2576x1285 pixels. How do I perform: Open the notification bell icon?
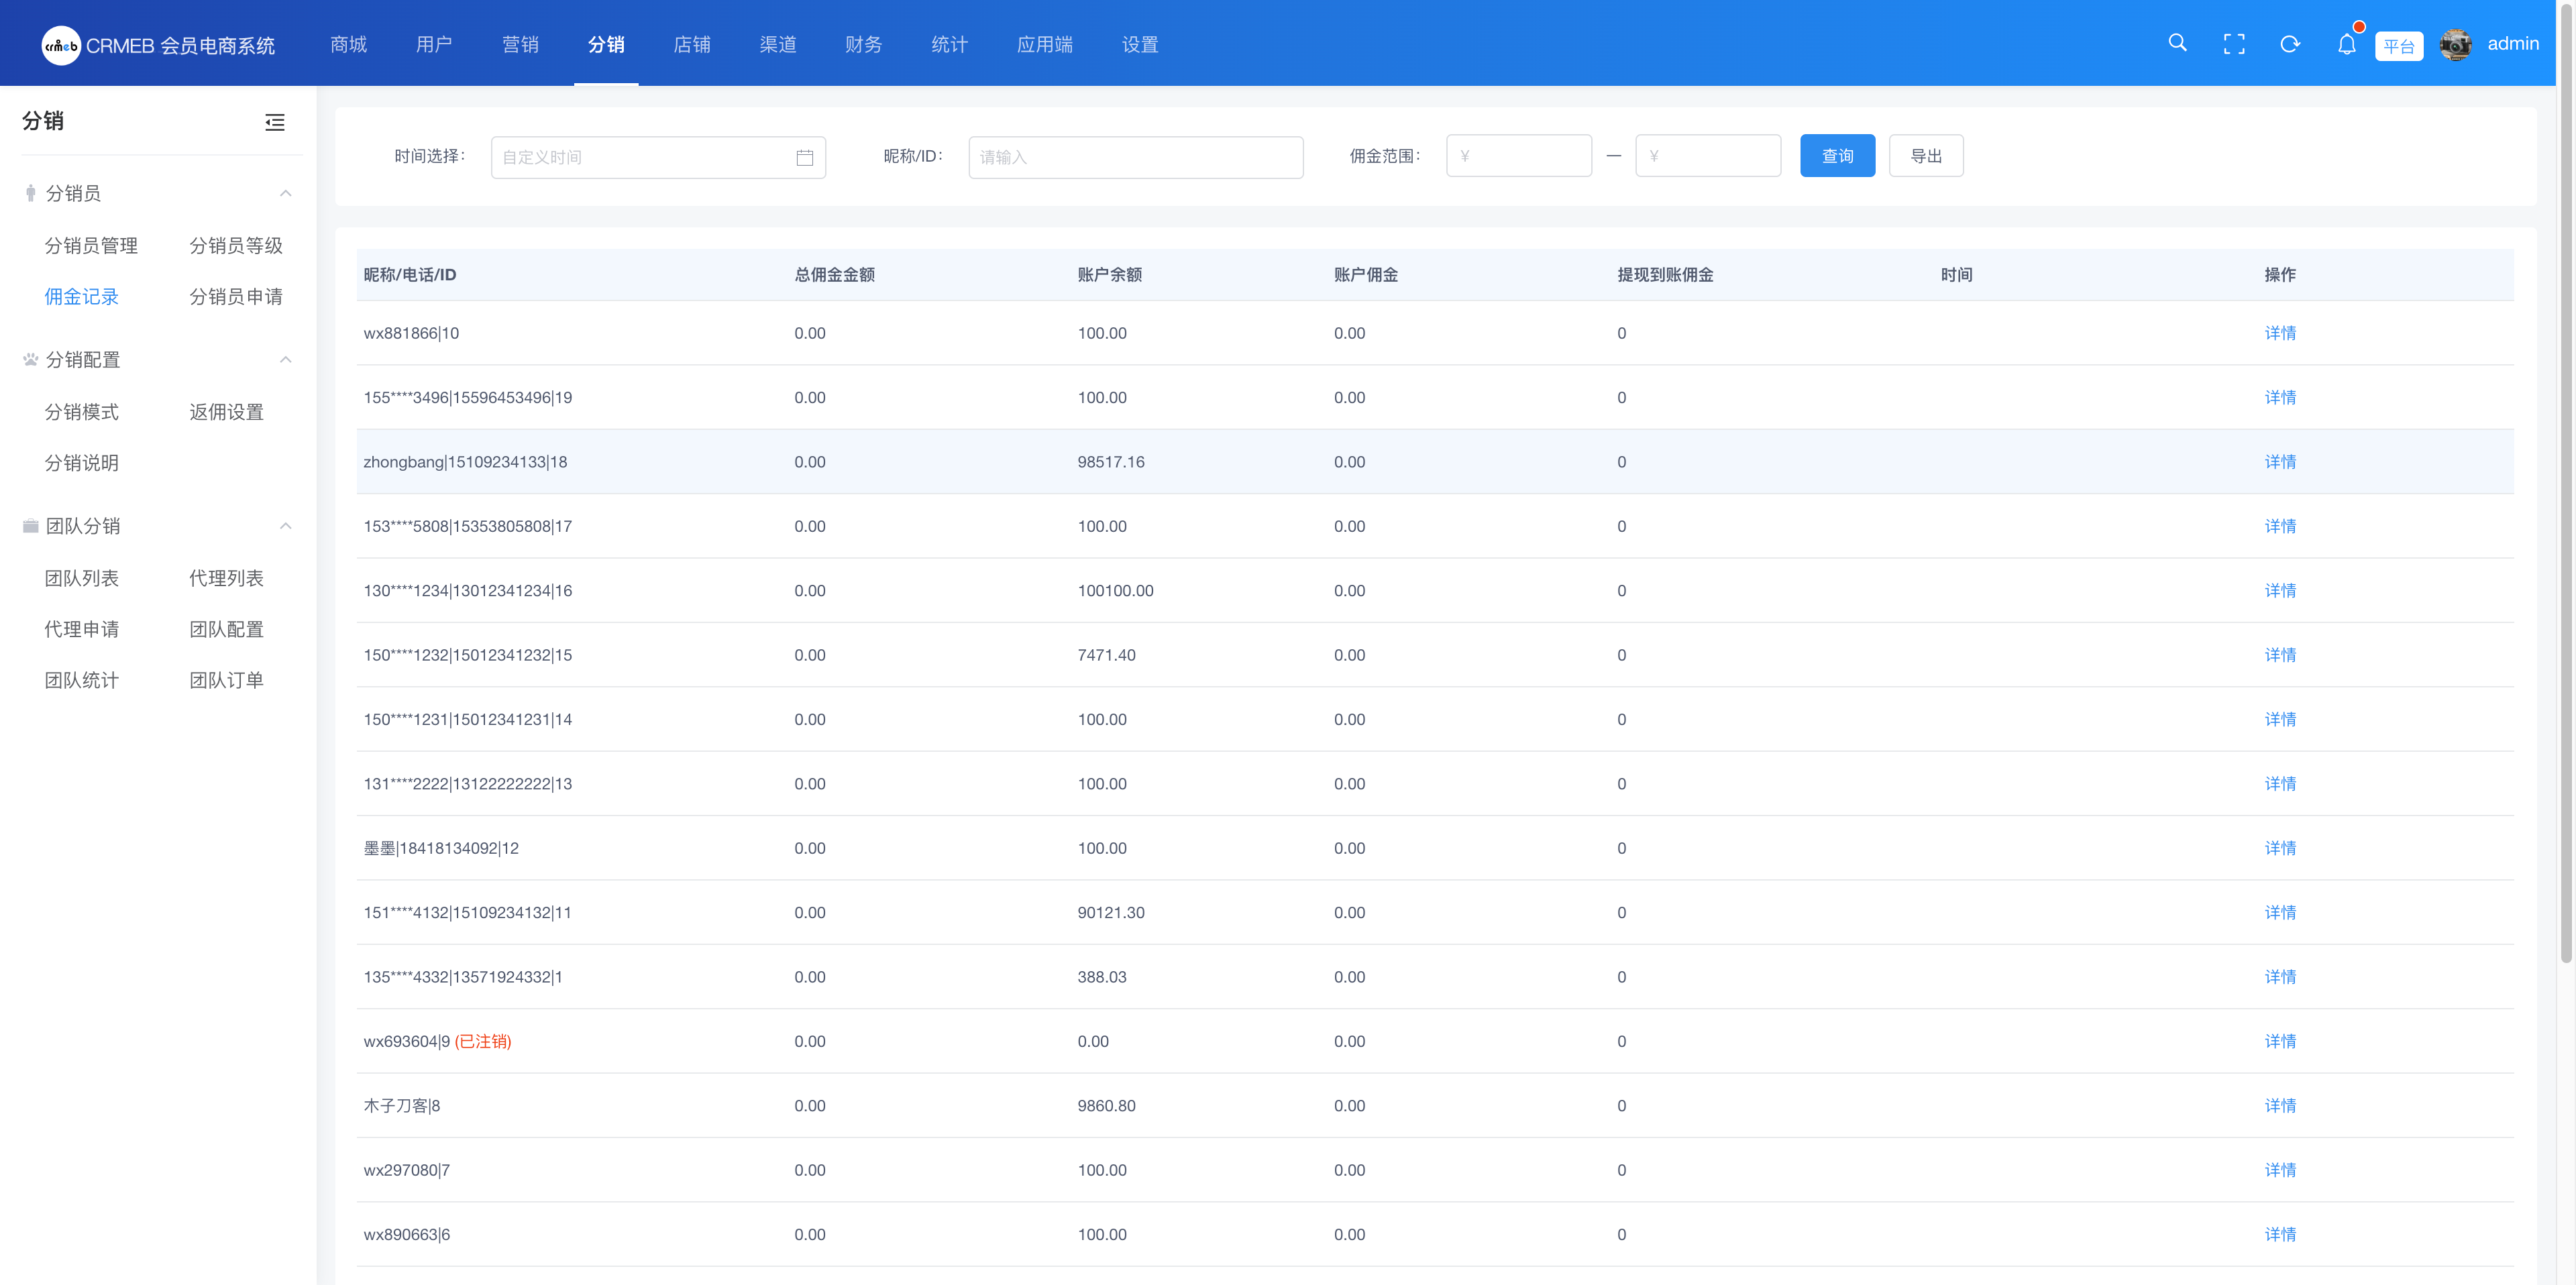click(x=2346, y=44)
